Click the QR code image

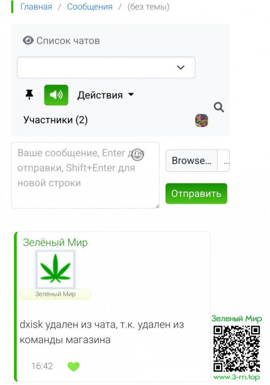point(237,348)
